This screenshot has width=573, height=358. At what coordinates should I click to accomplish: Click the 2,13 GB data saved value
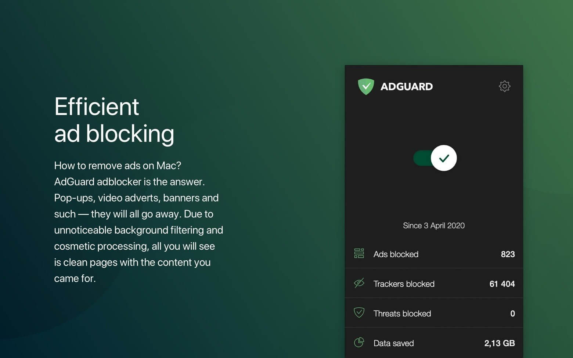point(499,343)
